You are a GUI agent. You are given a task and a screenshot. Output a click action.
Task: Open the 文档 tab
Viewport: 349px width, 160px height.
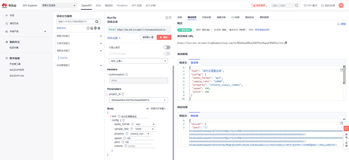pos(180,17)
